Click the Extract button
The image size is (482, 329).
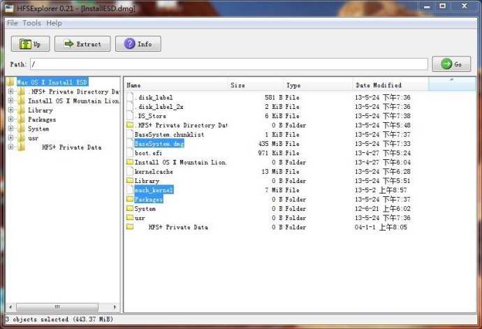pos(82,44)
